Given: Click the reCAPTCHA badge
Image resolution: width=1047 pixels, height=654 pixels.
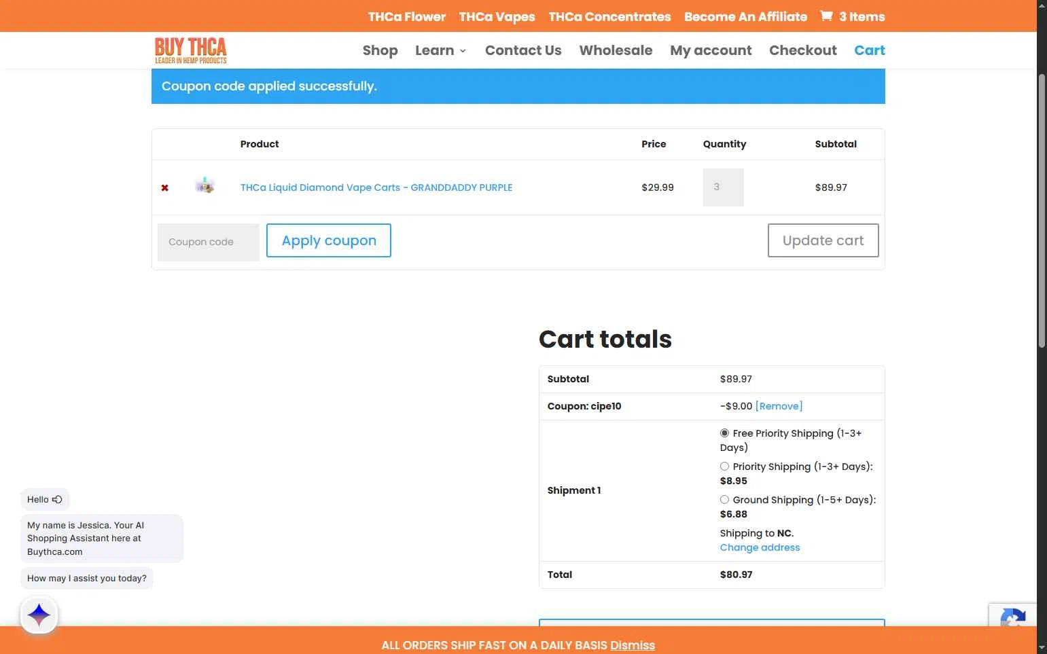Looking at the screenshot, I should (x=1012, y=615).
